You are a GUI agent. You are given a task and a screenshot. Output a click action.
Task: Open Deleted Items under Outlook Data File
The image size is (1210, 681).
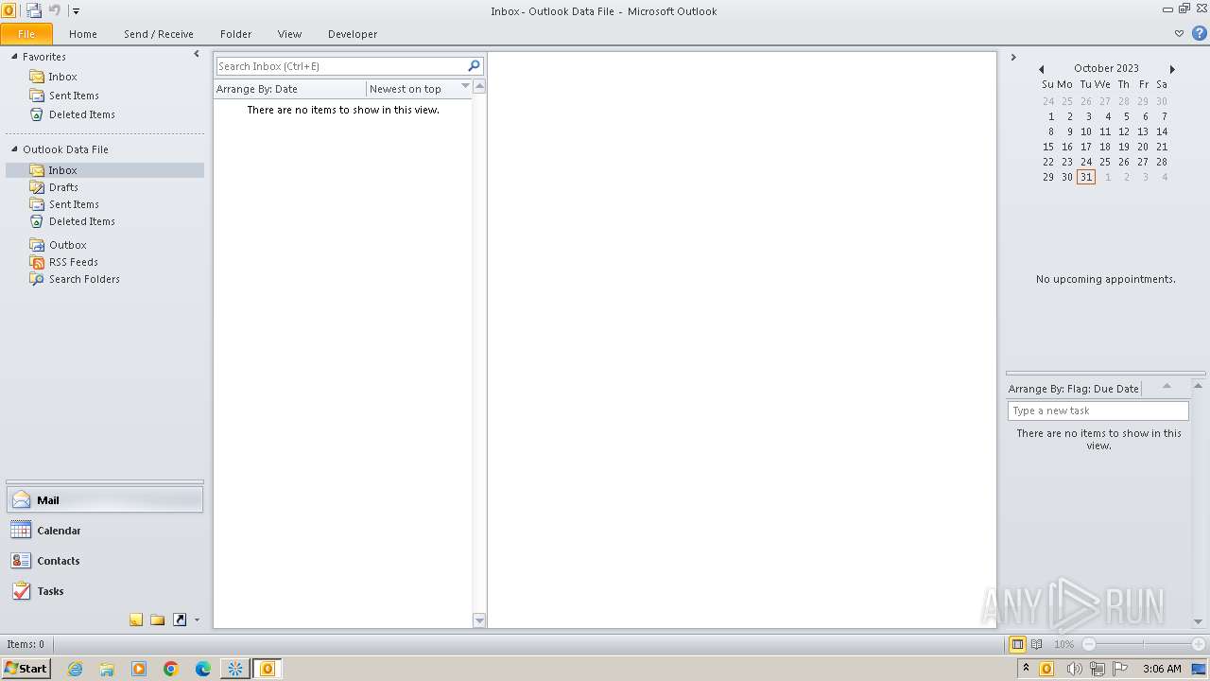tap(82, 221)
